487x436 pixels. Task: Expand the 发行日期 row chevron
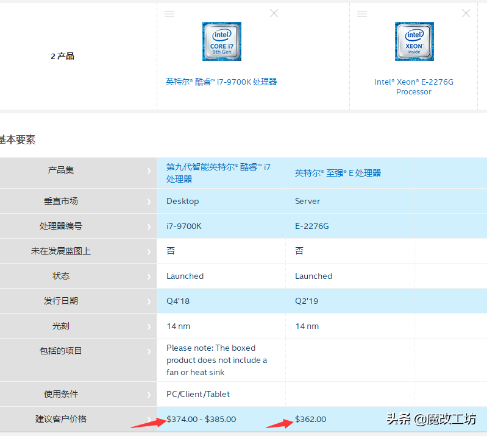149,301
